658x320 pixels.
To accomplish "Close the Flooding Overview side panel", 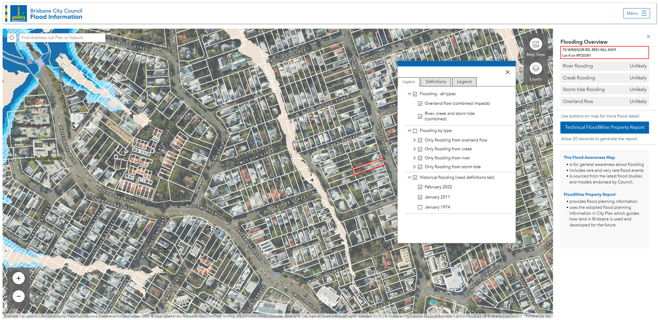I will pos(648,37).
